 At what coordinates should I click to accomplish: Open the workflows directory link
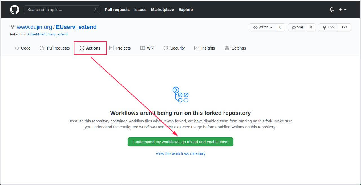(x=180, y=154)
